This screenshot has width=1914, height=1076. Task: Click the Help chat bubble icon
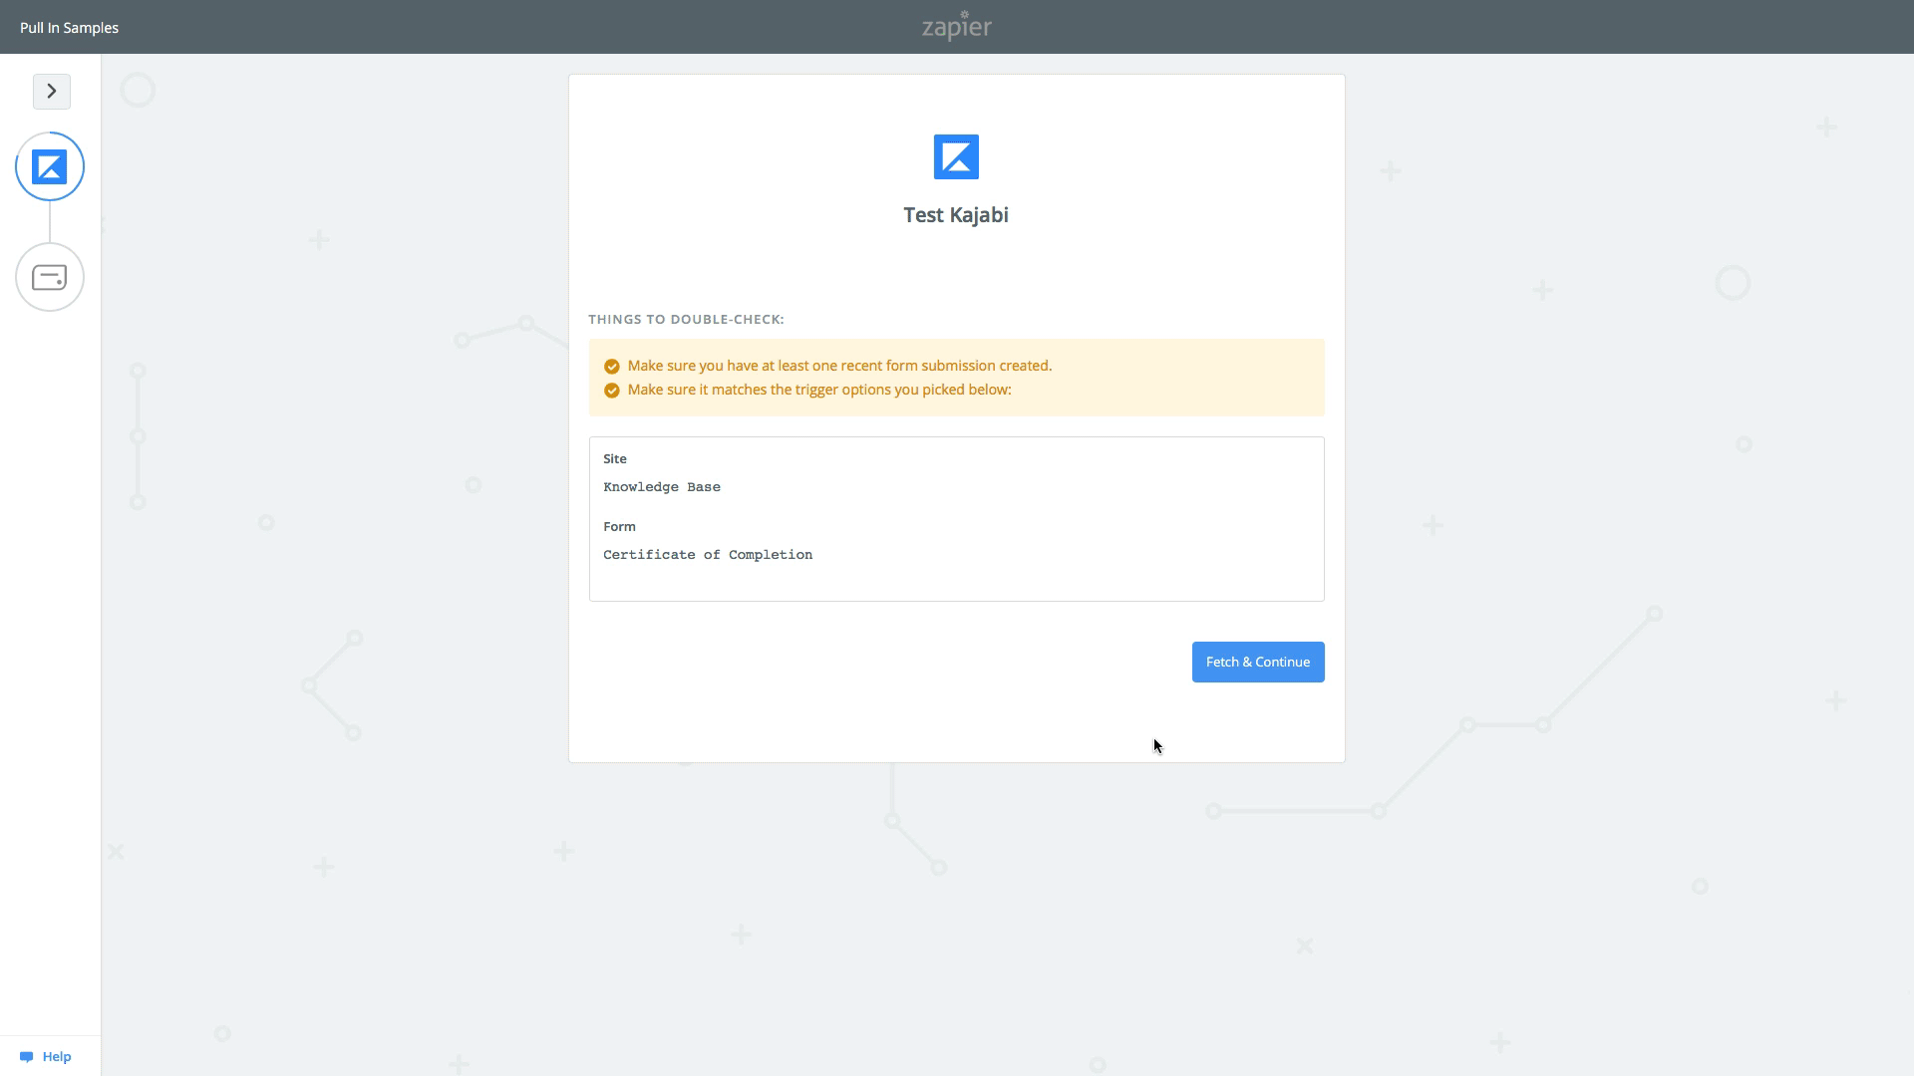(27, 1057)
